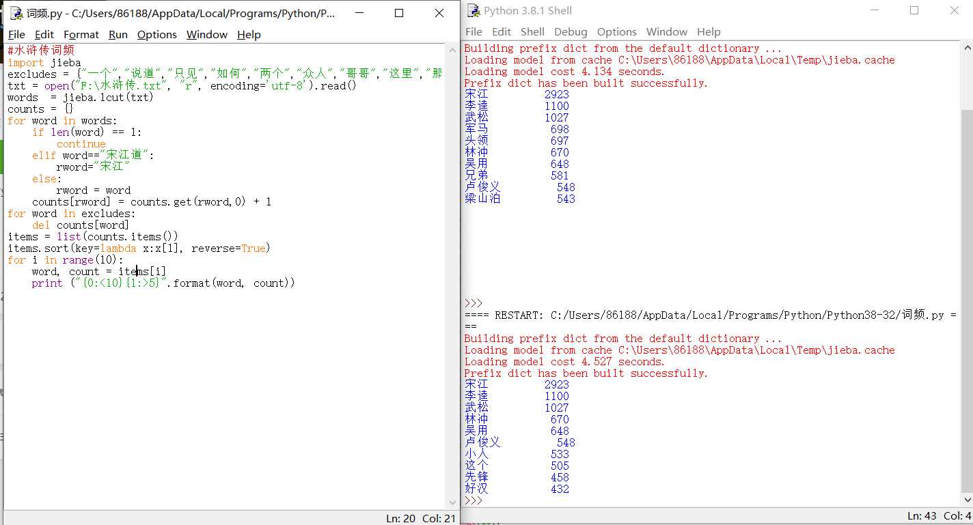Click the 'for i in range(10):' line
This screenshot has width=973, height=525.
point(66,259)
